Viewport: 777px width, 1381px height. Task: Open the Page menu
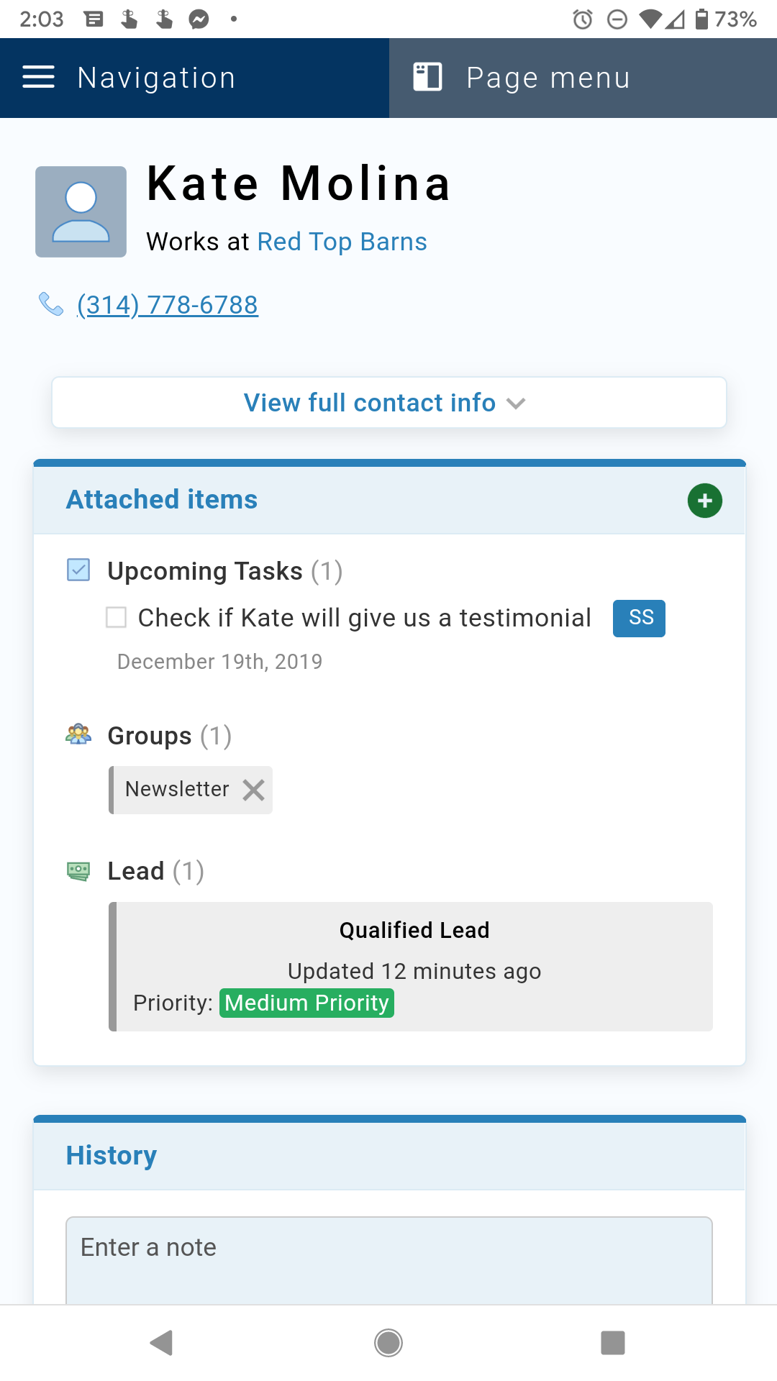pyautogui.click(x=547, y=77)
